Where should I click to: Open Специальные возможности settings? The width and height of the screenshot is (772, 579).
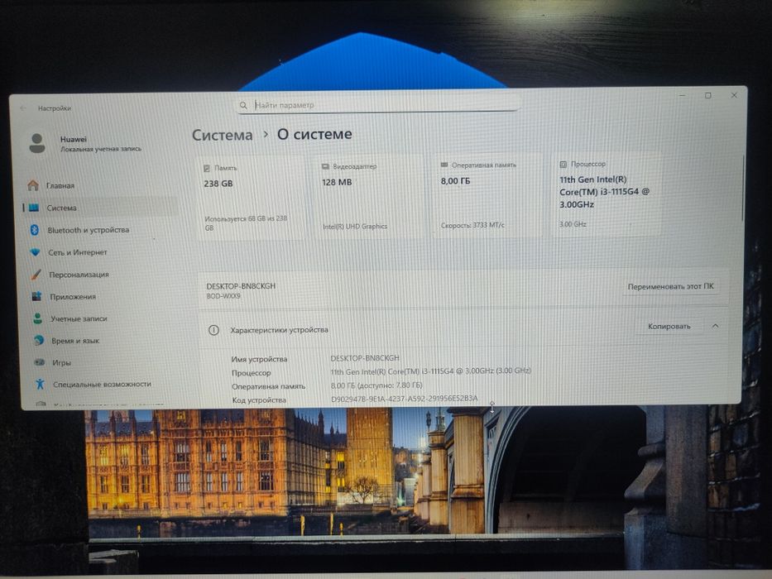[x=106, y=384]
